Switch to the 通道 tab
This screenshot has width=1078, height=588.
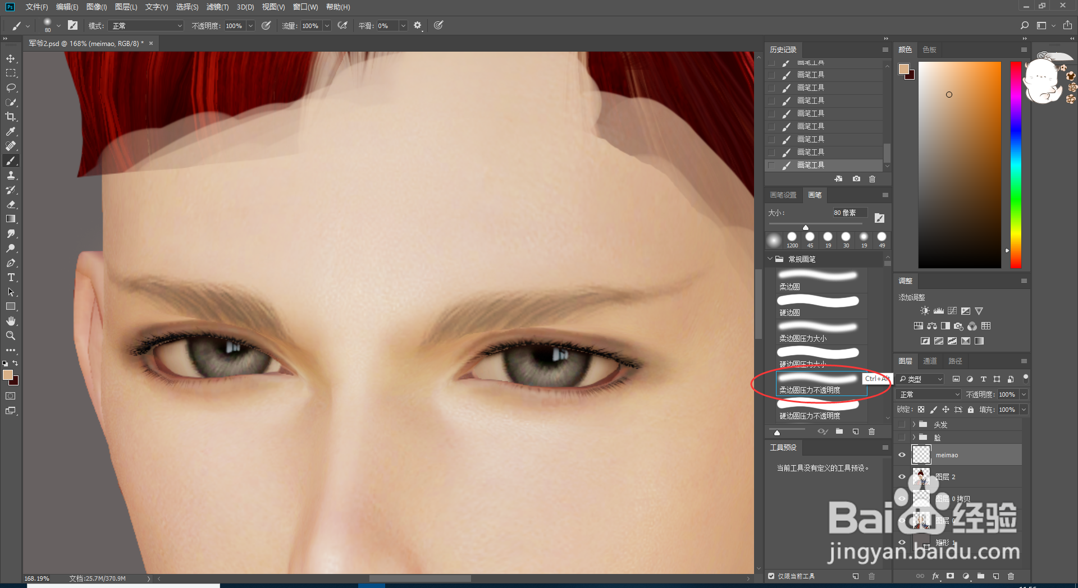point(930,361)
